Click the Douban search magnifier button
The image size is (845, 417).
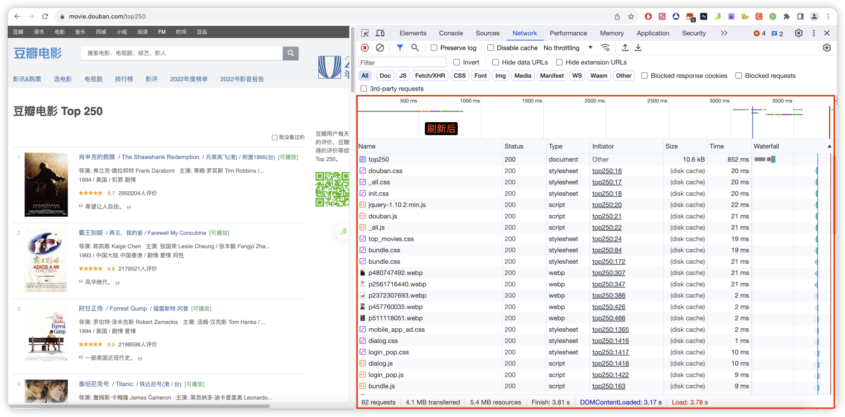coord(291,53)
